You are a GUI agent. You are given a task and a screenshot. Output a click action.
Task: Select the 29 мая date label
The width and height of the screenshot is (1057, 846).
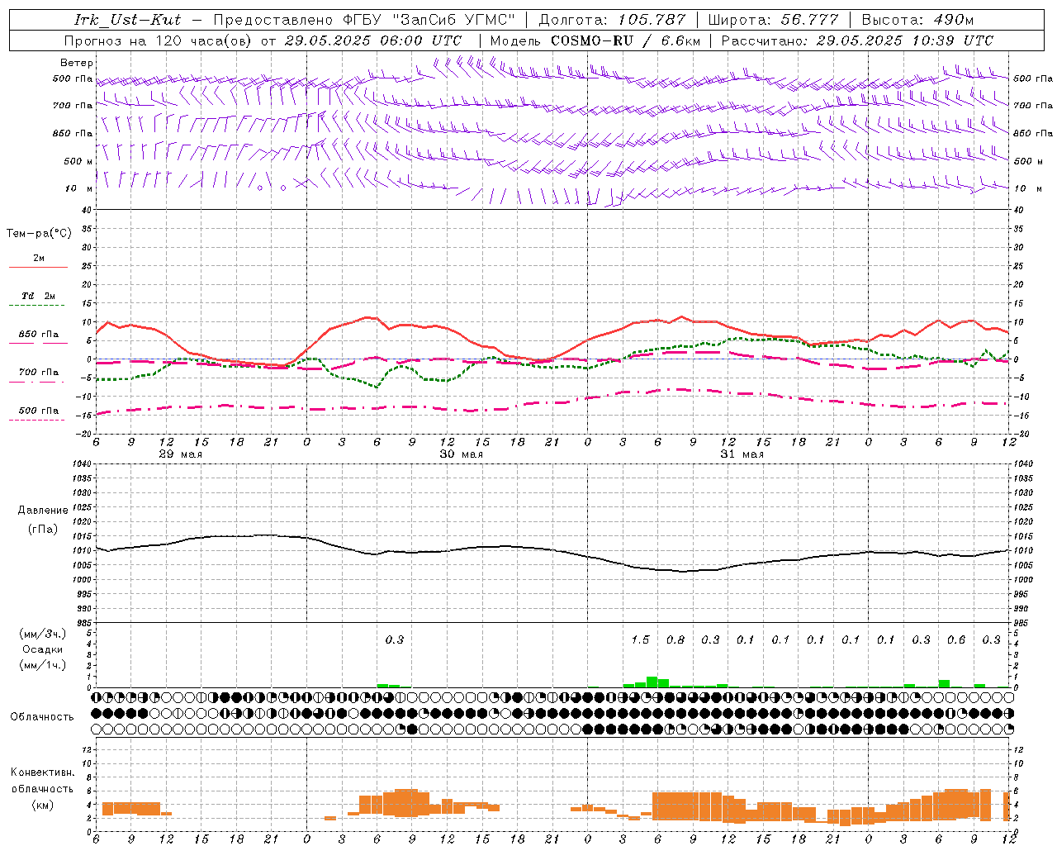(181, 454)
